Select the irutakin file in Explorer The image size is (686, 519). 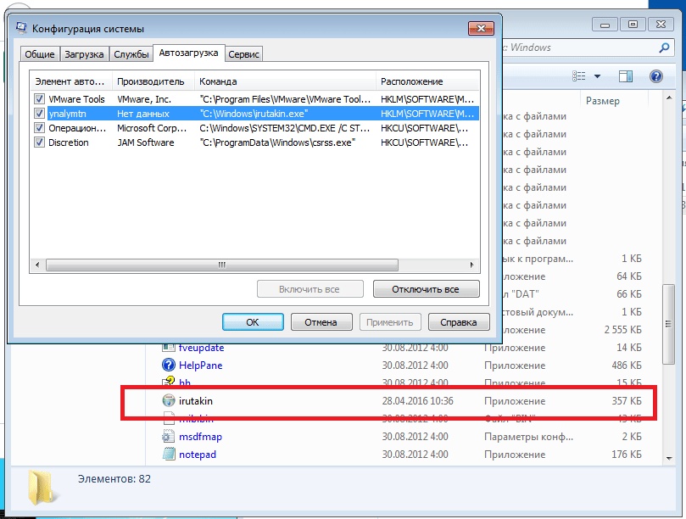[196, 401]
